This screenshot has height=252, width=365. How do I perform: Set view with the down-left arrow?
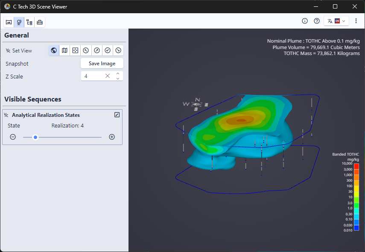coord(108,50)
